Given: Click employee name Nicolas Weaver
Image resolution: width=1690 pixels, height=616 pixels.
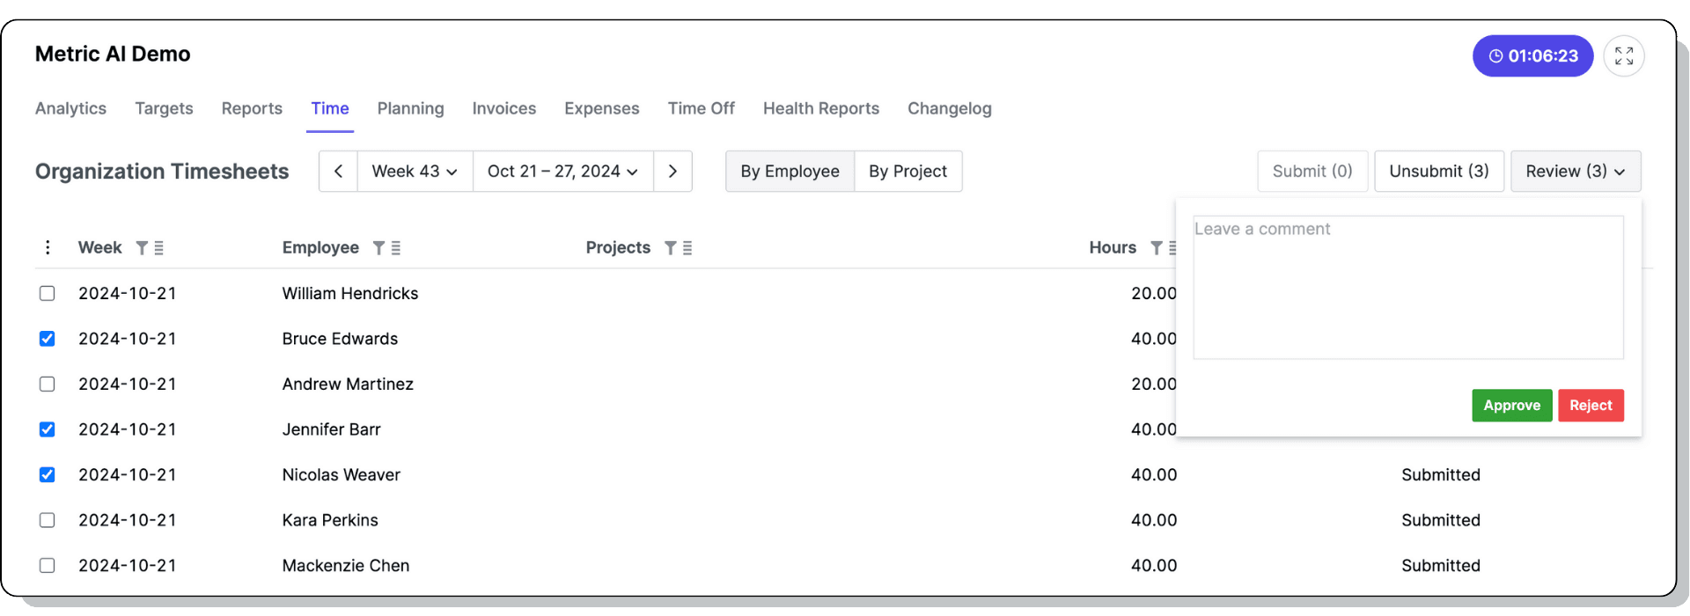Looking at the screenshot, I should 342,474.
